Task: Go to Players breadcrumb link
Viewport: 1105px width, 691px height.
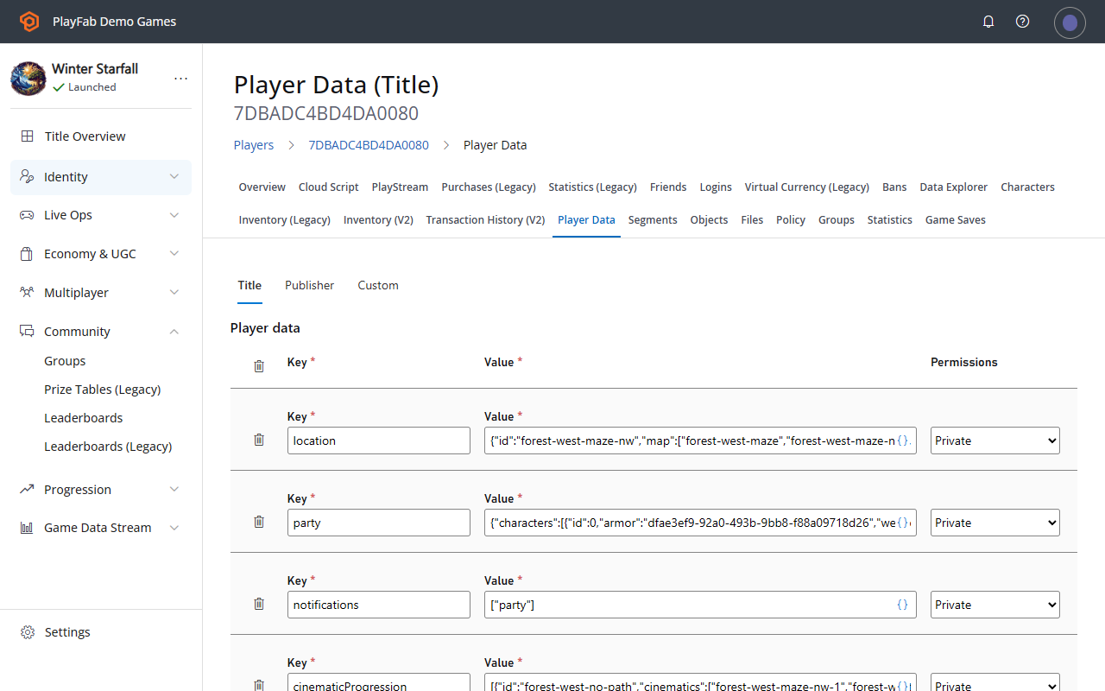Action: pos(254,145)
